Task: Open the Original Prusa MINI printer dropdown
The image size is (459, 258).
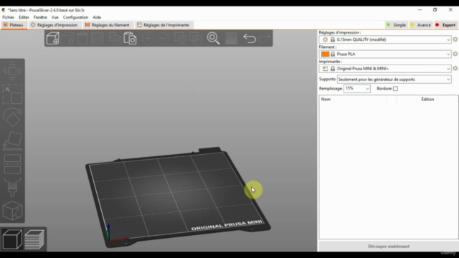Action: pyautogui.click(x=385, y=69)
